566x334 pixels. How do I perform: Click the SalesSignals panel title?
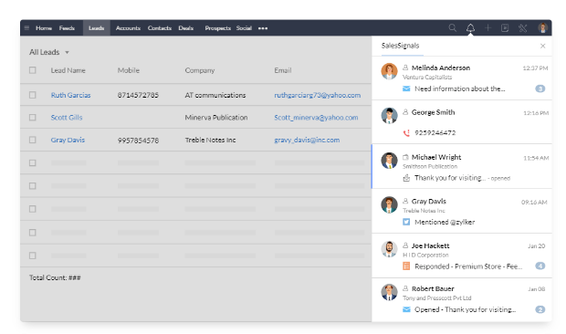click(401, 46)
